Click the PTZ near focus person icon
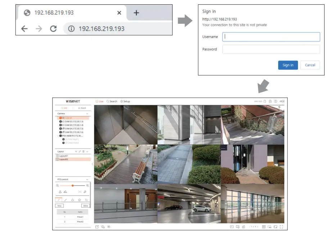Screen dimensions: 335x240 60,192
